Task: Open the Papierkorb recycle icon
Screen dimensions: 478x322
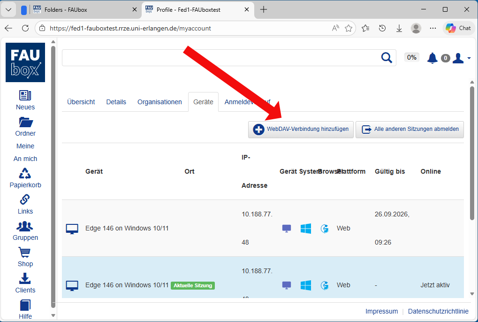Action: (x=25, y=174)
